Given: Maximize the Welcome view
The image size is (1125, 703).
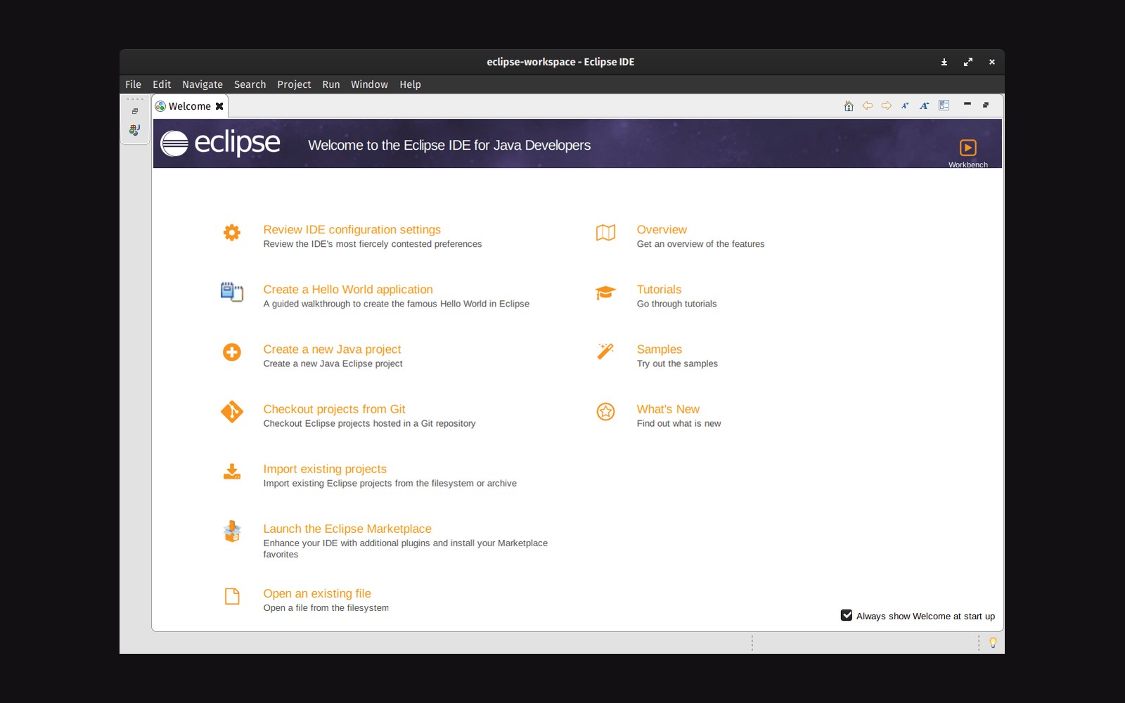Looking at the screenshot, I should pos(986,105).
